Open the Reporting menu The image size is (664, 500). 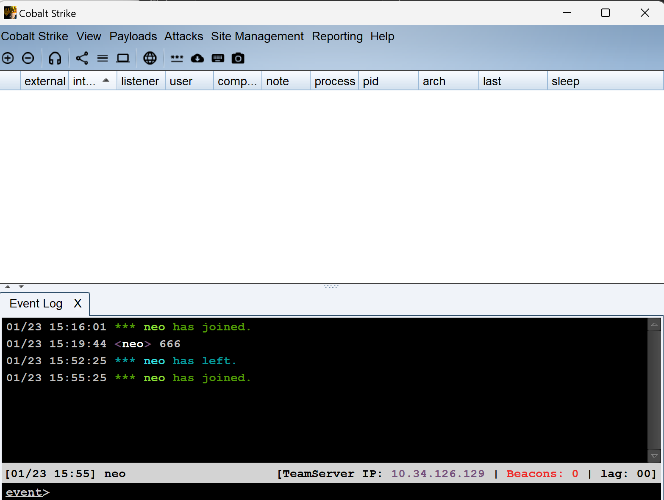coord(337,36)
